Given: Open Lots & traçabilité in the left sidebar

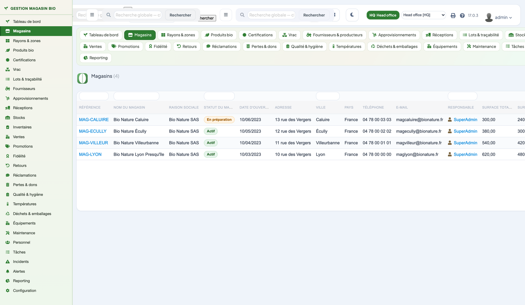Looking at the screenshot, I should point(36,79).
